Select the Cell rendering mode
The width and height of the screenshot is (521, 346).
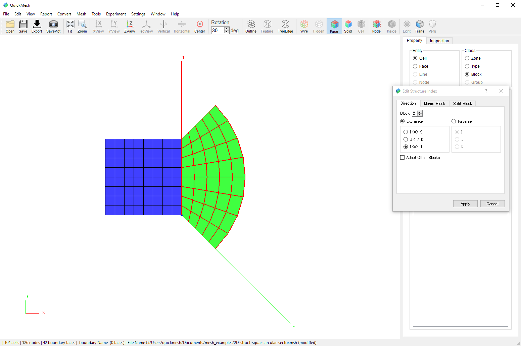pyautogui.click(x=361, y=26)
